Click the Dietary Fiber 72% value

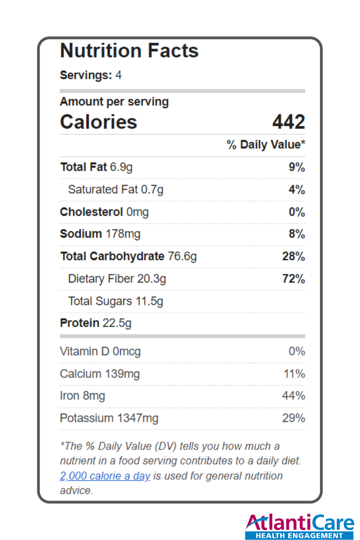point(293,279)
